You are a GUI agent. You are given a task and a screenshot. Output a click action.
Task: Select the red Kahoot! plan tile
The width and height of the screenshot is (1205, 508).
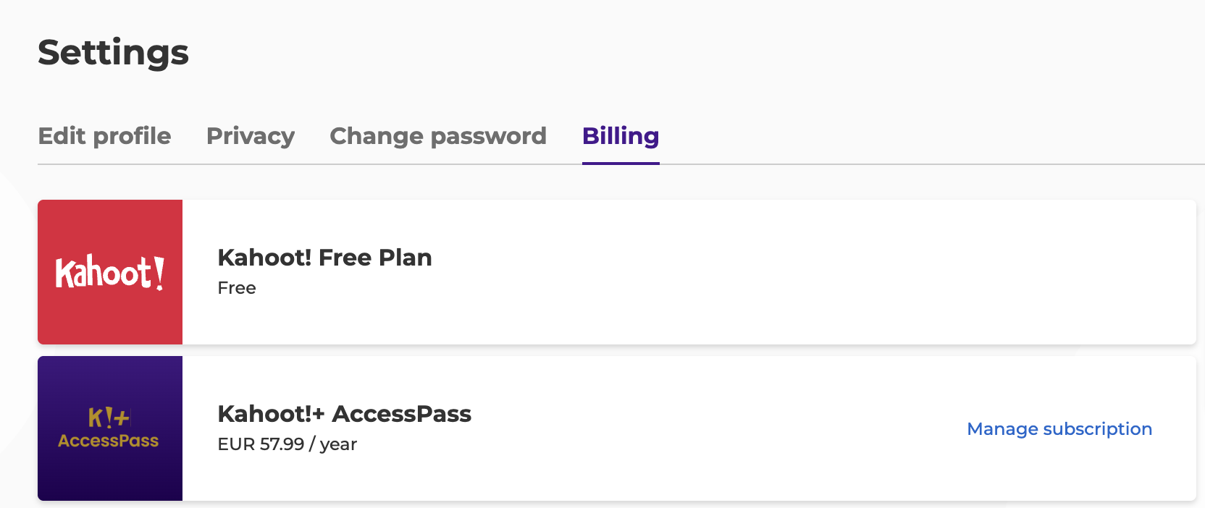(x=110, y=272)
